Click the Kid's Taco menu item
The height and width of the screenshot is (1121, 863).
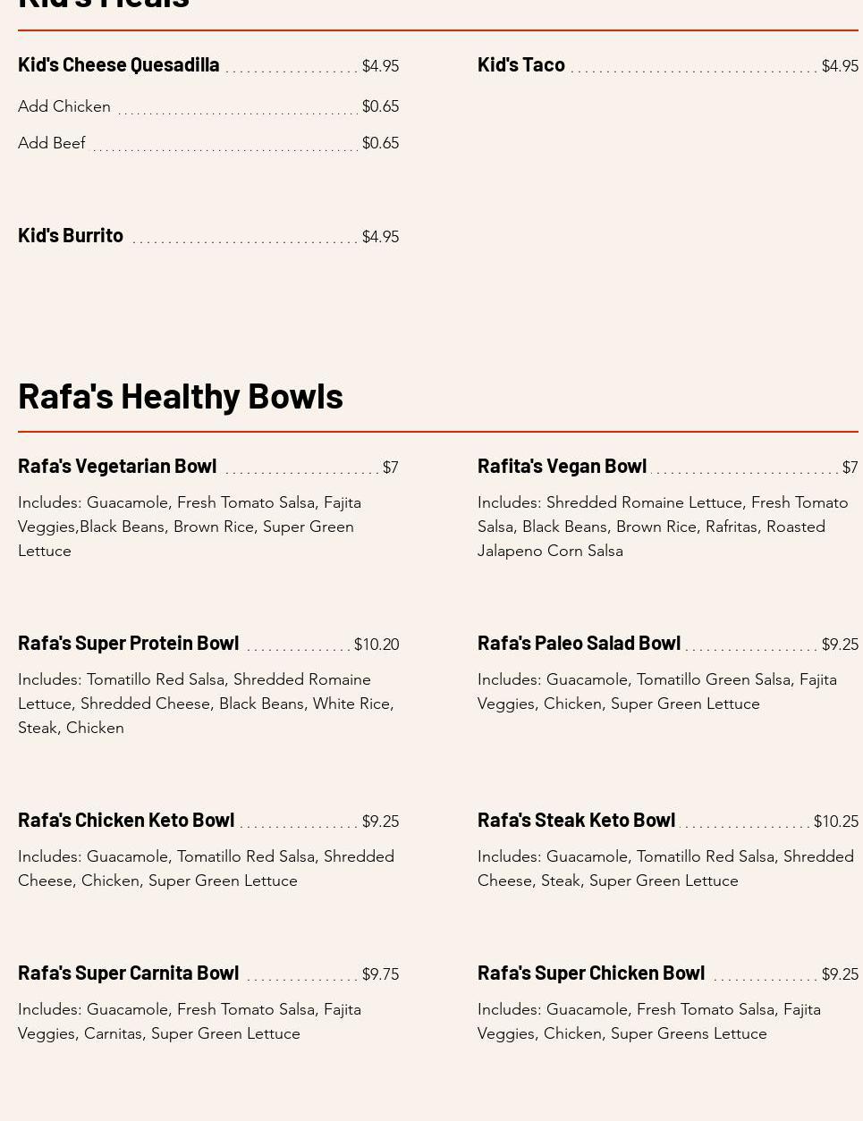520,64
